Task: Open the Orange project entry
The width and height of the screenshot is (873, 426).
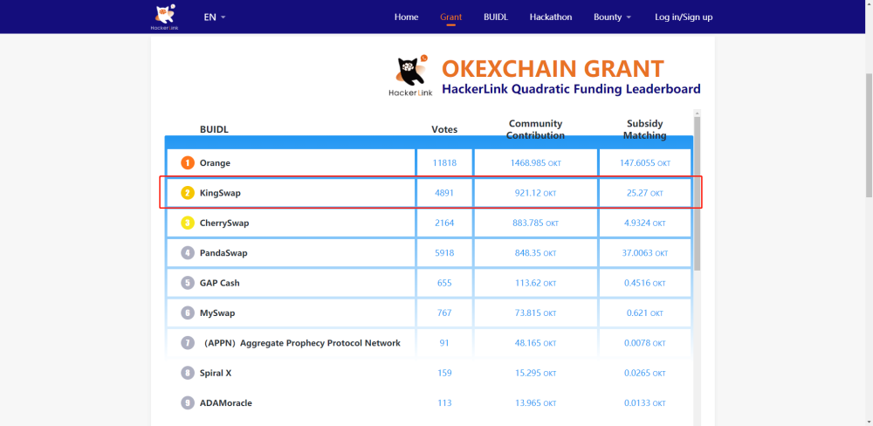Action: coord(215,163)
